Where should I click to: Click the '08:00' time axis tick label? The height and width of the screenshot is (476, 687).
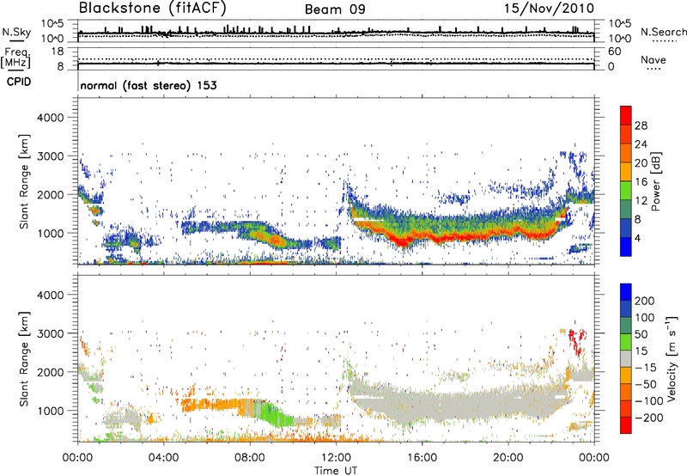click(x=250, y=458)
